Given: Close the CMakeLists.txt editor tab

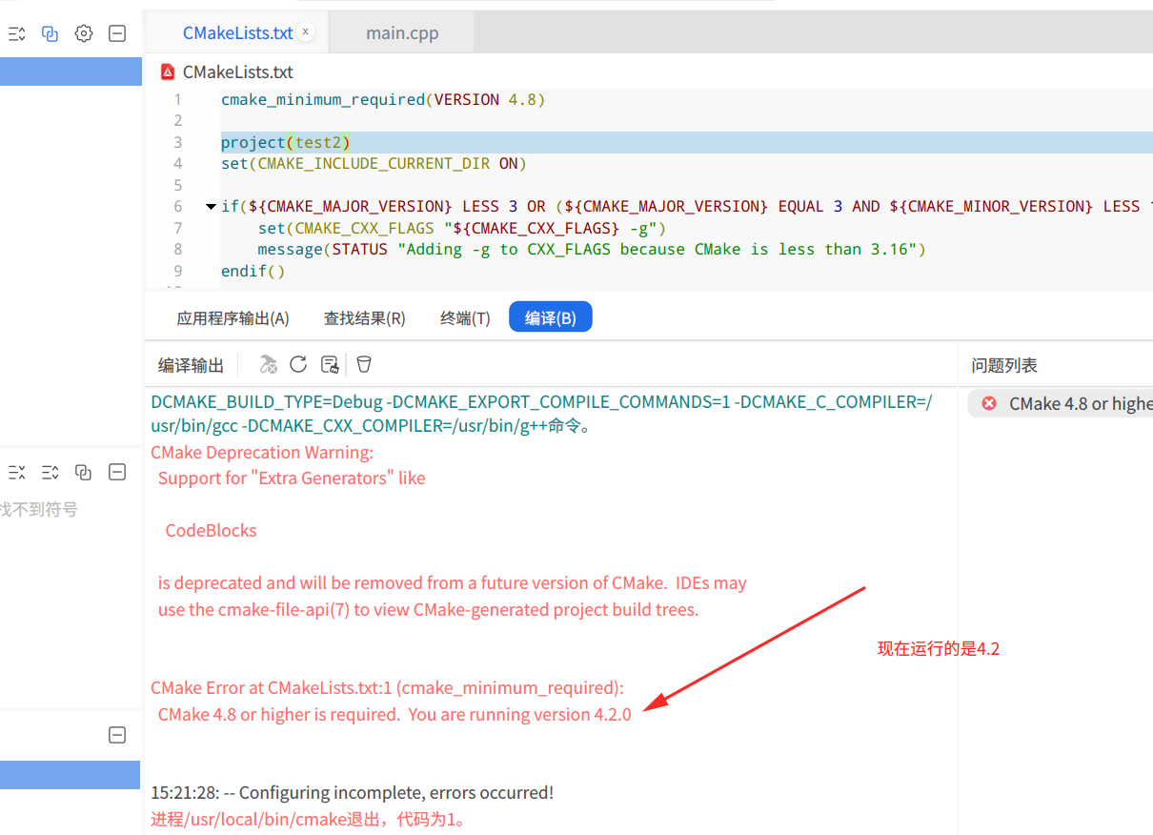Looking at the screenshot, I should (306, 31).
